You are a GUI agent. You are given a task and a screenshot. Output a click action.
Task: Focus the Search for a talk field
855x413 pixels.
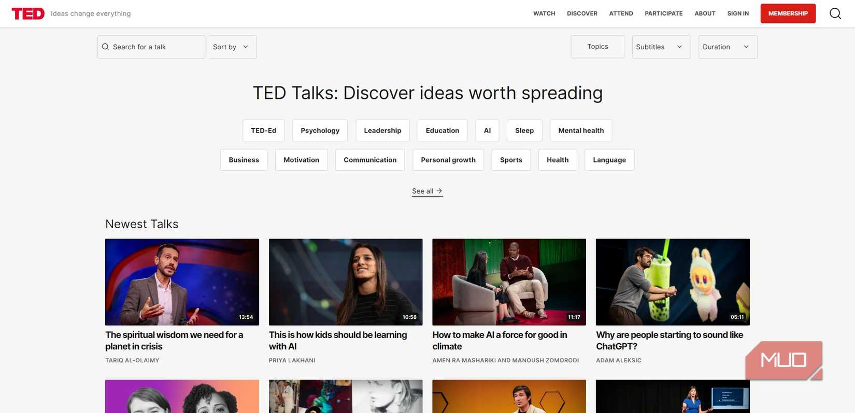pos(151,47)
